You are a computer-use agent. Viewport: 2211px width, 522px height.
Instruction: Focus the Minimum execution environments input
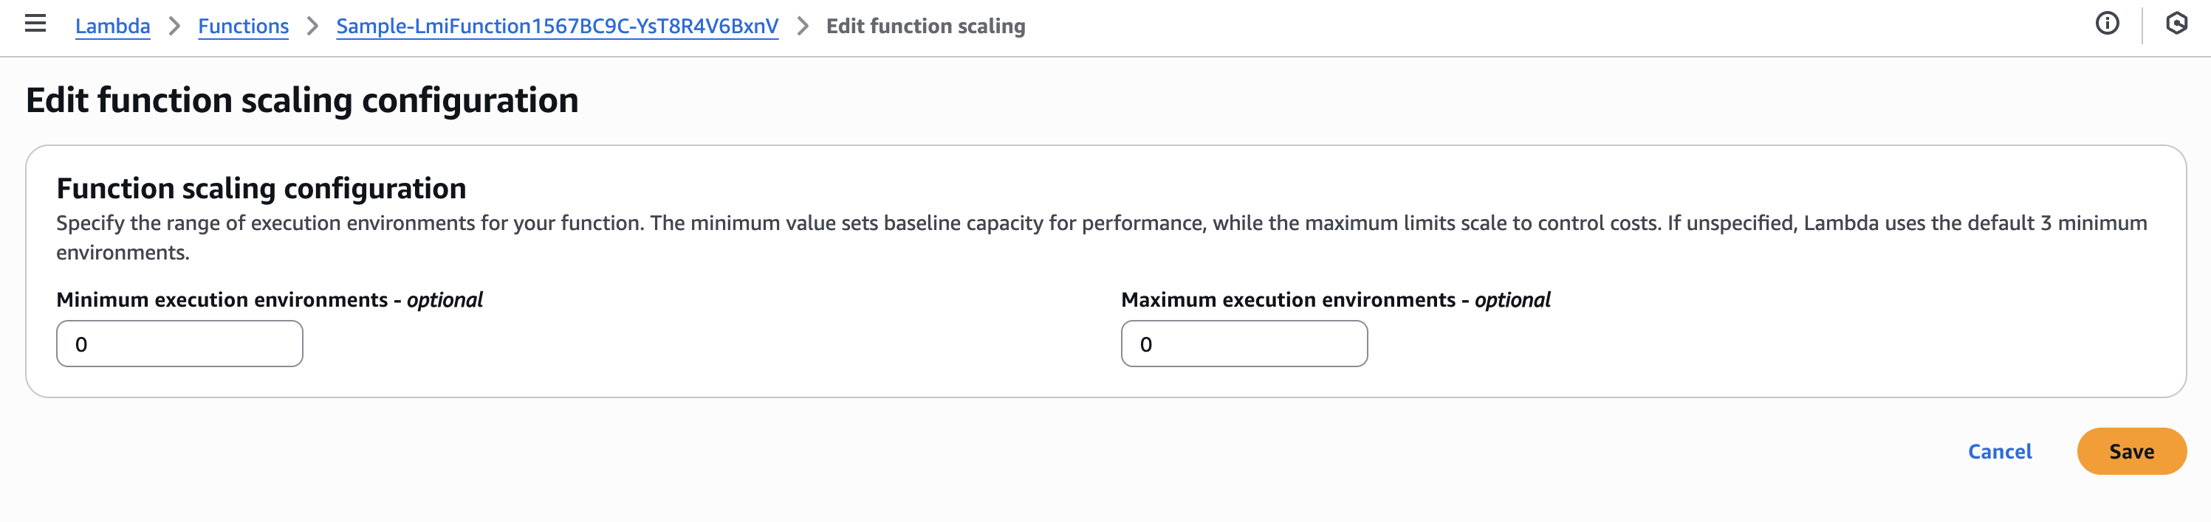tap(179, 344)
